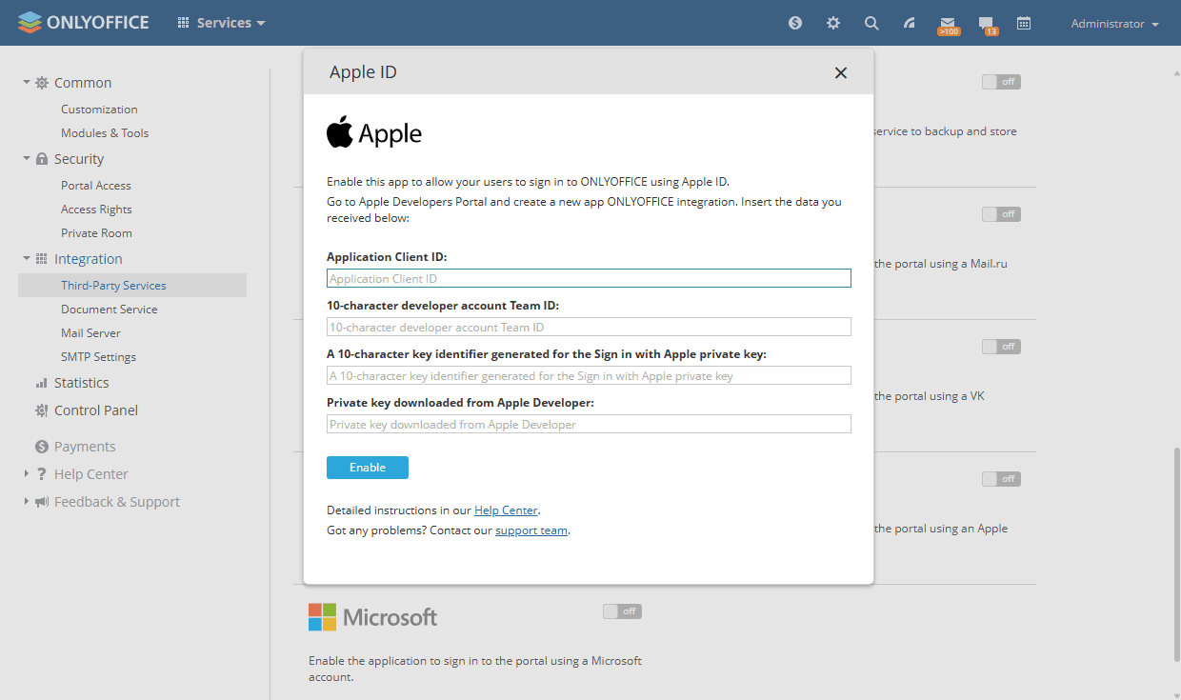This screenshot has height=700, width=1181.
Task: Open Mail Server settings
Action: click(x=90, y=333)
